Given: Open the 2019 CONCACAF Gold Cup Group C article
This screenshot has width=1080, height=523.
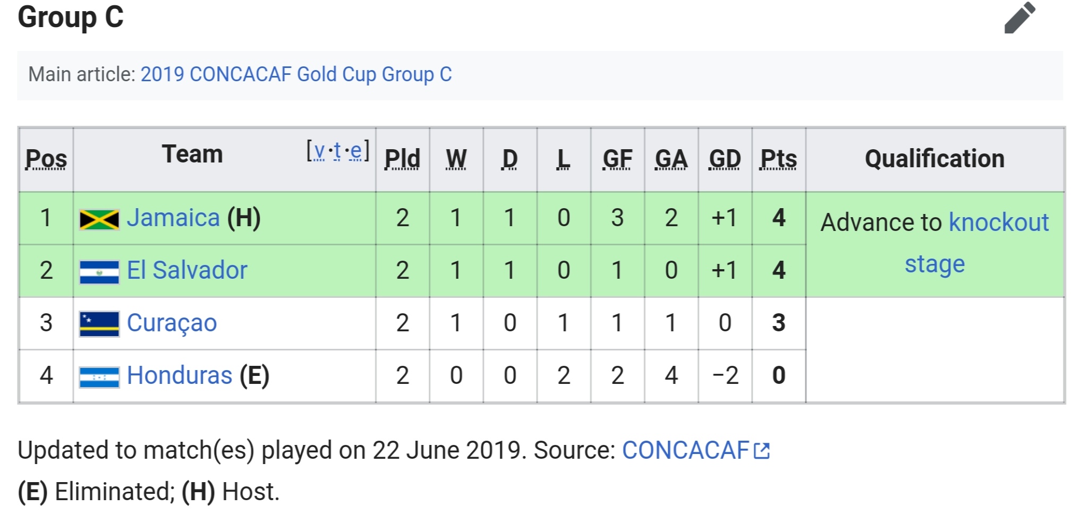Looking at the screenshot, I should (296, 74).
